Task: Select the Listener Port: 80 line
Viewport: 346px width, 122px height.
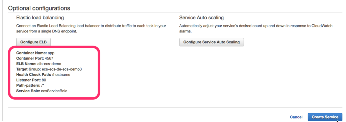Action: click(31, 80)
